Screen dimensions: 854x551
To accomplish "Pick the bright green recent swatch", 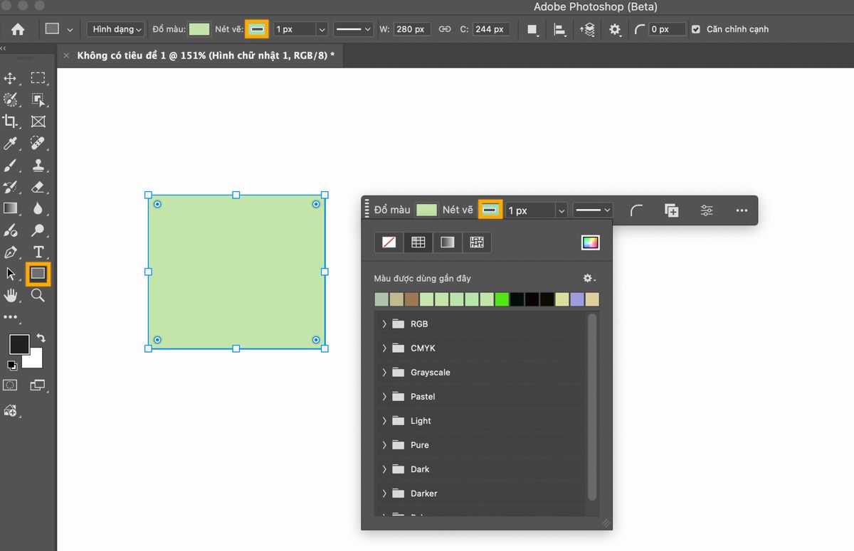I will click(x=502, y=299).
